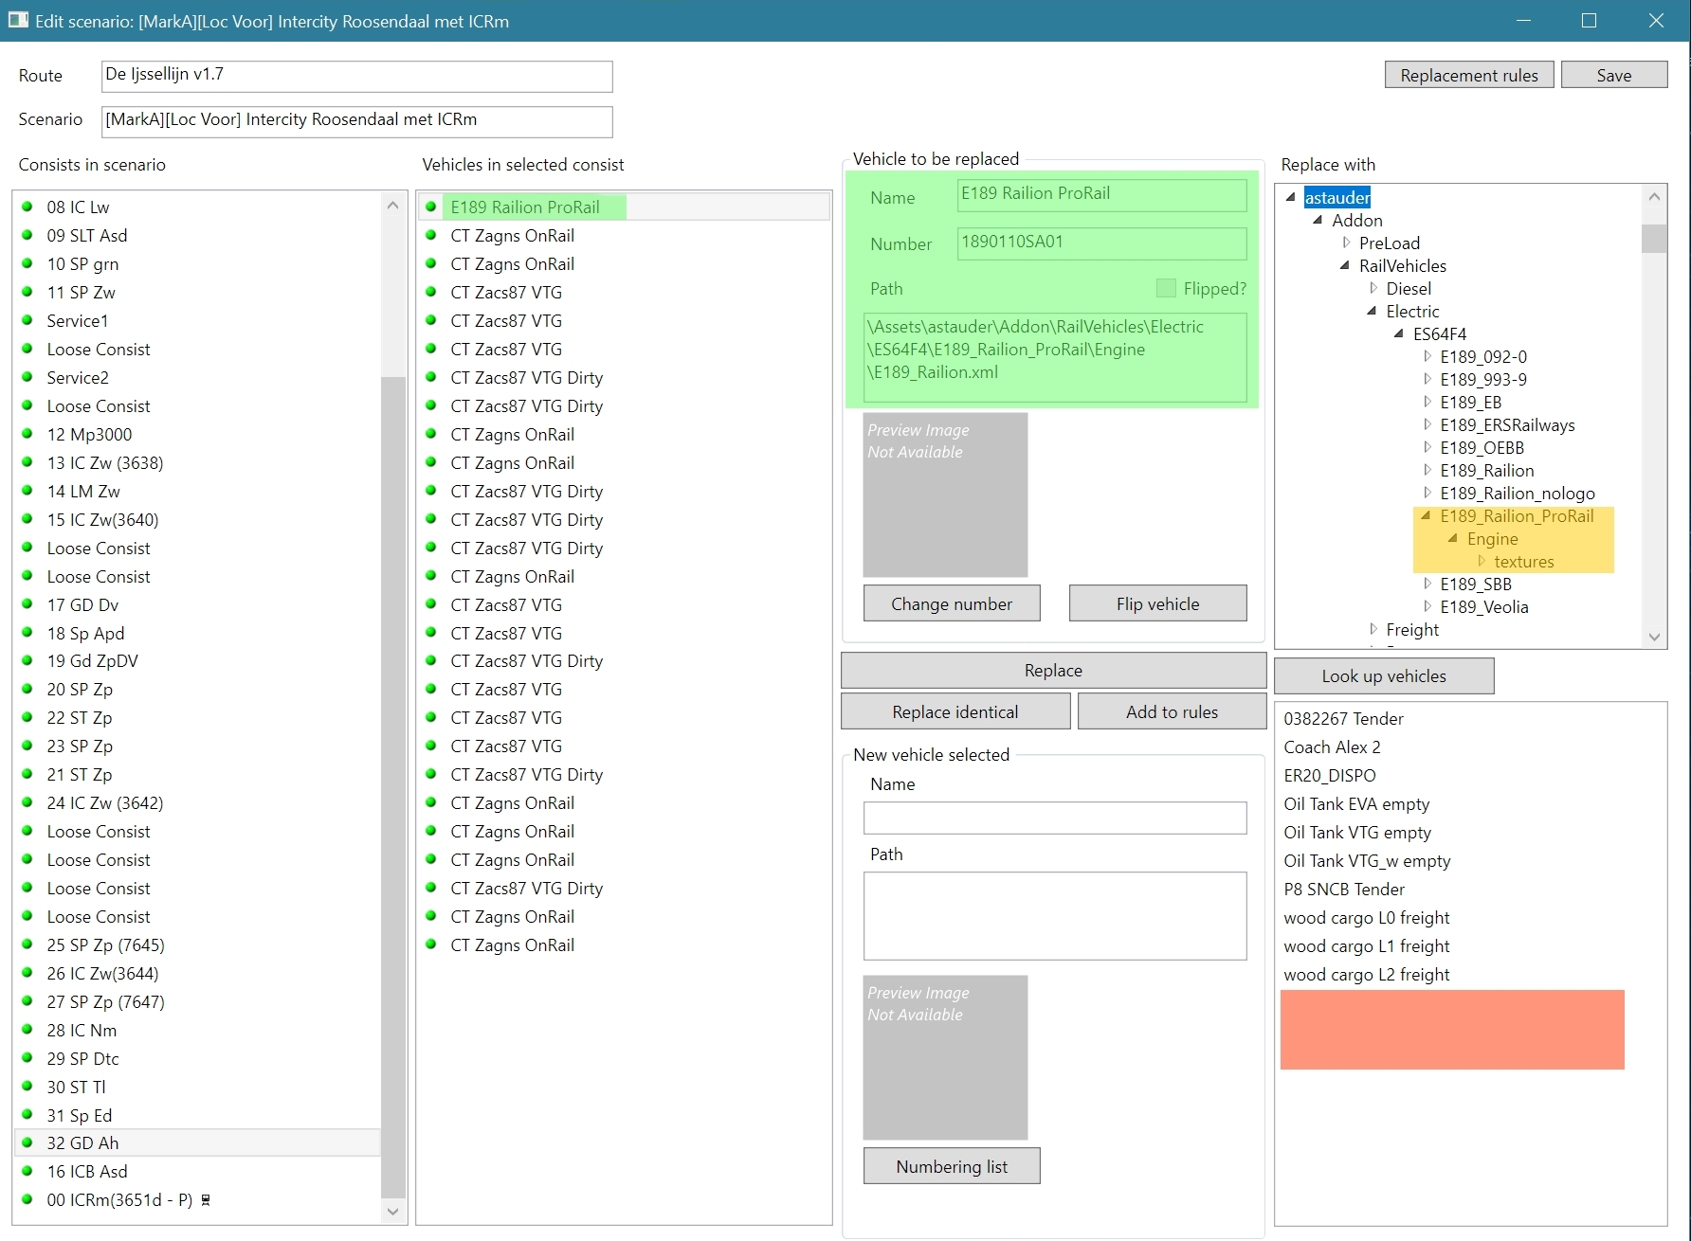This screenshot has width=1691, height=1241.
Task: Click Add to rules button
Action: click(1172, 711)
